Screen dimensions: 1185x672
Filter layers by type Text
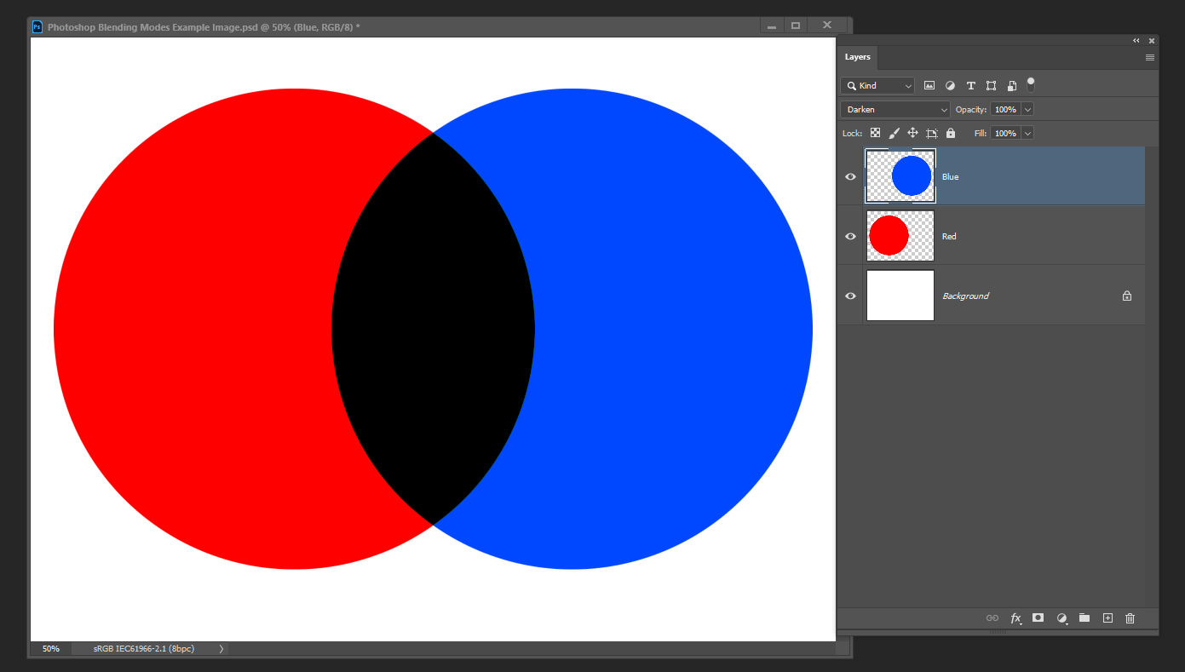(x=970, y=85)
